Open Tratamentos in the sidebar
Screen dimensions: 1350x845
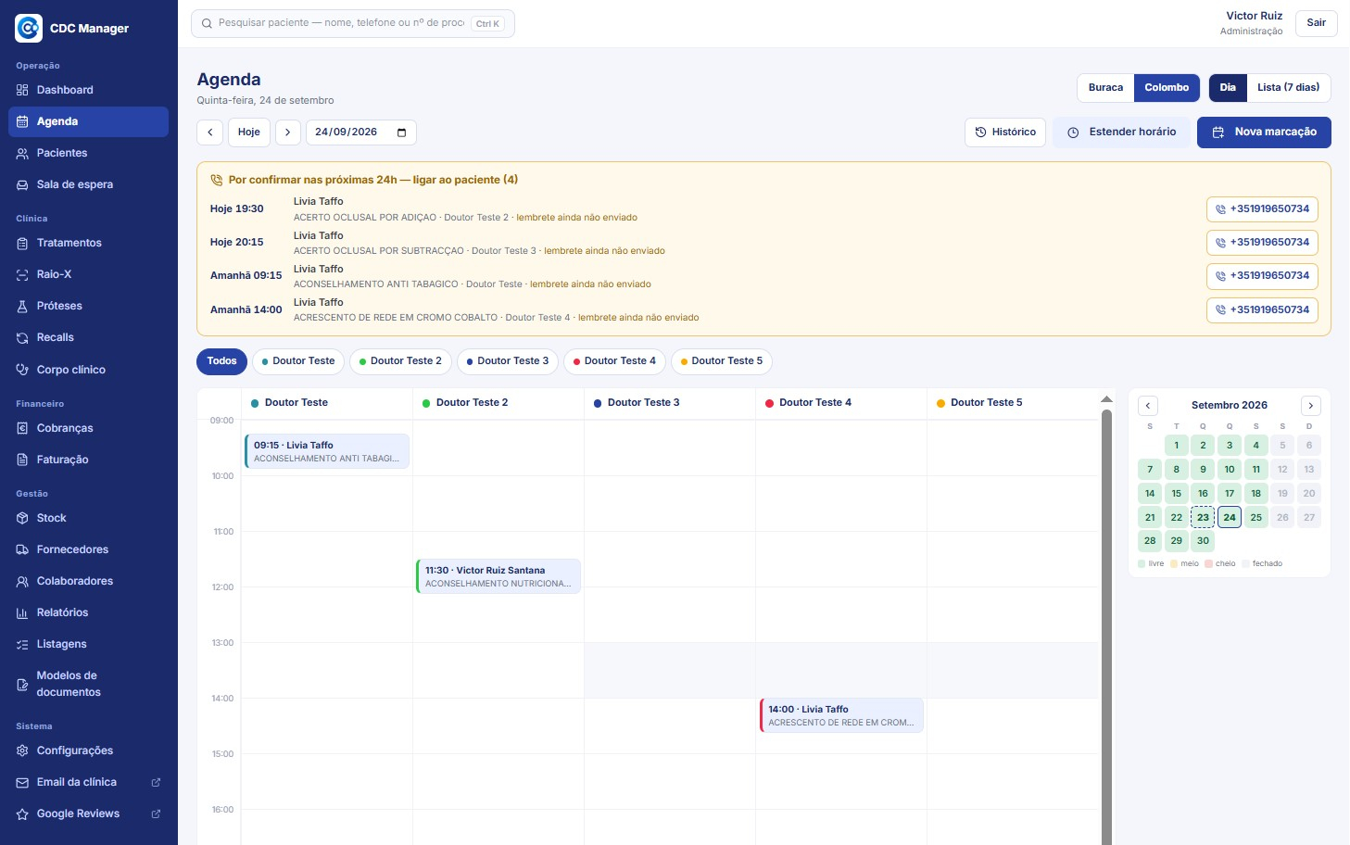89,243
